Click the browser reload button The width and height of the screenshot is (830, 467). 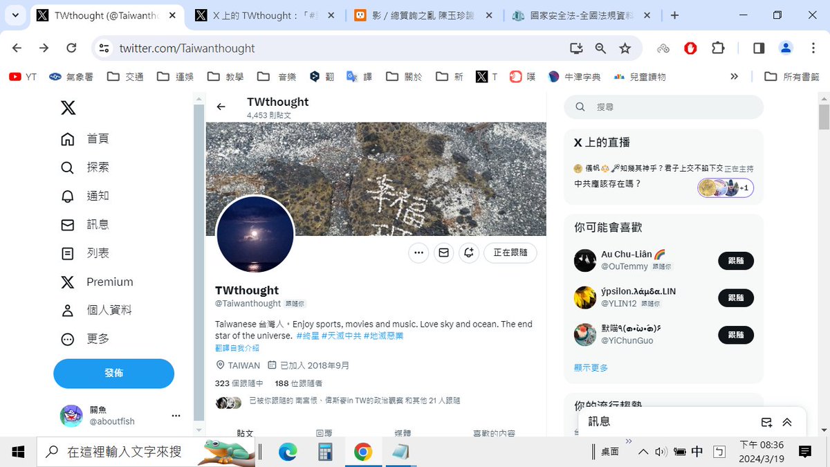click(71, 48)
